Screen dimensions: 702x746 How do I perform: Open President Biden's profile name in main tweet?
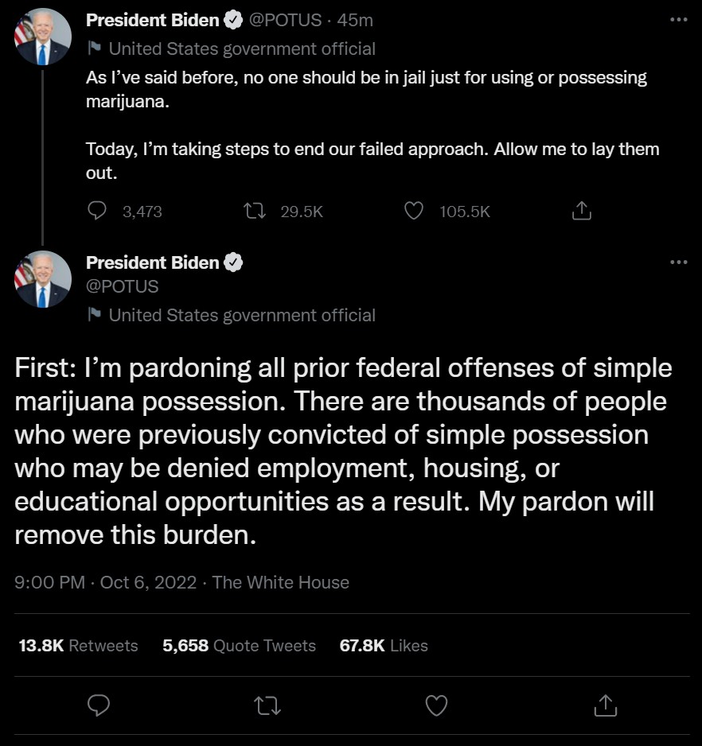point(152,262)
